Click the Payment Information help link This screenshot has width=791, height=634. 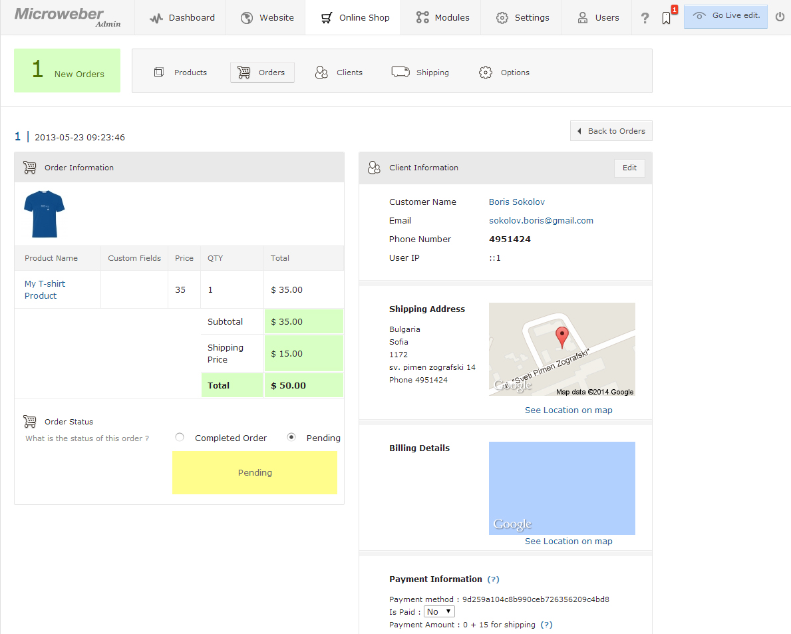point(492,579)
